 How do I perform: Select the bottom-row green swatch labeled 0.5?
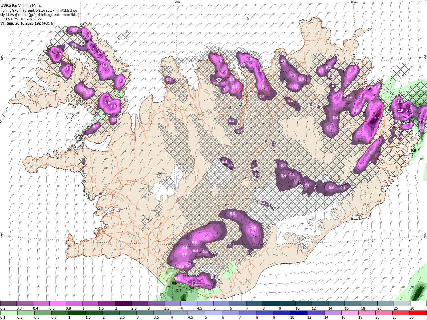[42, 313]
